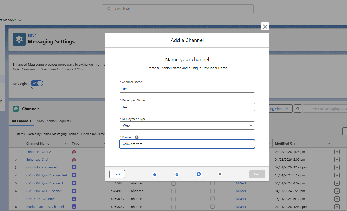Open row actions for 04/03/2024, 4:59 pm row
The width and height of the screenshot is (347, 211).
337,183
